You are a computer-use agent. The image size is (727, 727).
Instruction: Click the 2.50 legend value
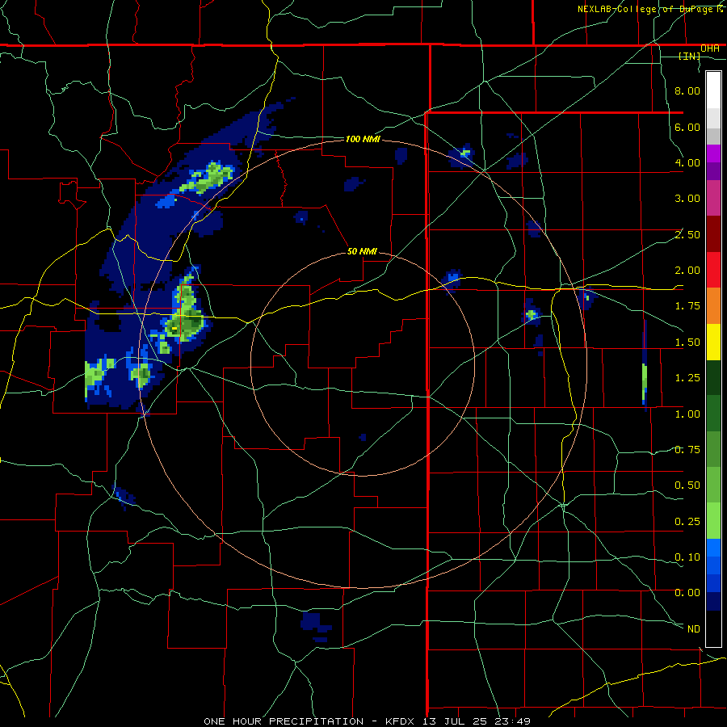click(687, 234)
